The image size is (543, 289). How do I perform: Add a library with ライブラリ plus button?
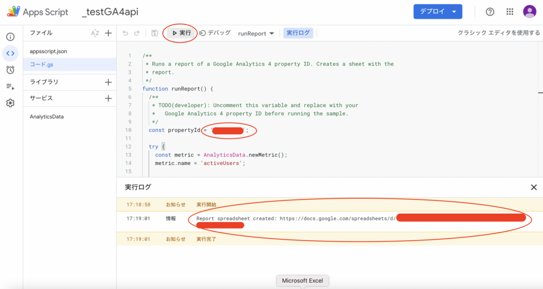108,82
